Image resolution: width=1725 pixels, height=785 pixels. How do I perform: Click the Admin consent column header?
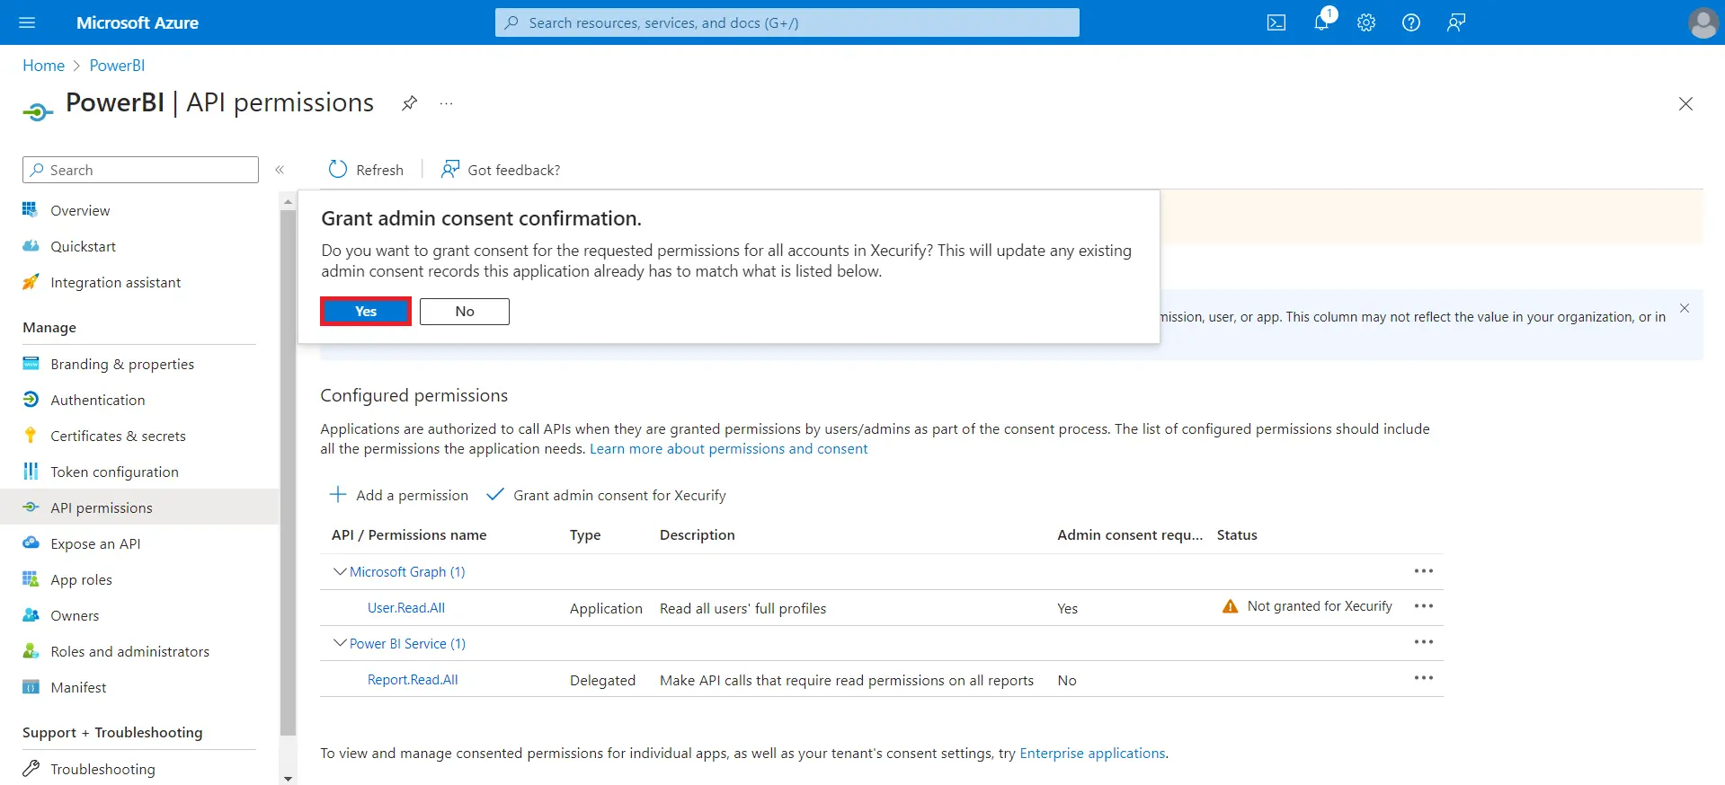[1130, 535]
